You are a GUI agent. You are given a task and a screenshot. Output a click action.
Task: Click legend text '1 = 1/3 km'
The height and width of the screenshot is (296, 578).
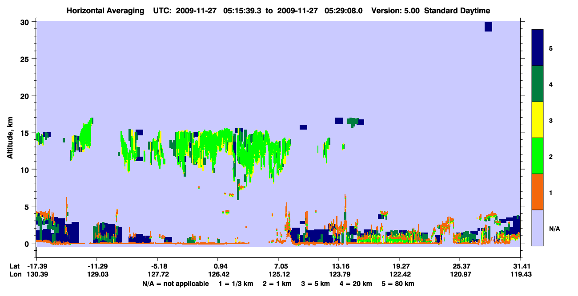pos(235,284)
